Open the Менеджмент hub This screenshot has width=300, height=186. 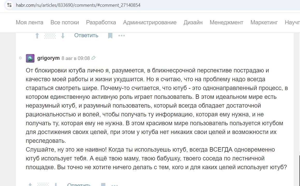(x=226, y=22)
